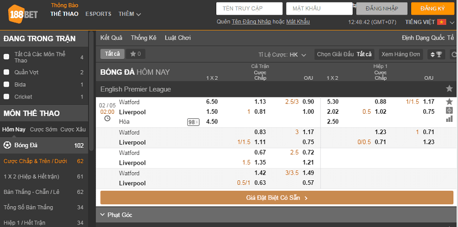Open THỂ THAO navigation tab
The image size is (458, 227).
tap(64, 14)
